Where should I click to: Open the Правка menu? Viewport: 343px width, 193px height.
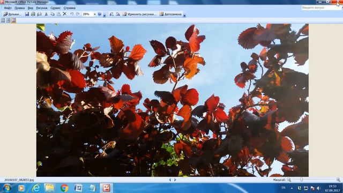(x=19, y=8)
